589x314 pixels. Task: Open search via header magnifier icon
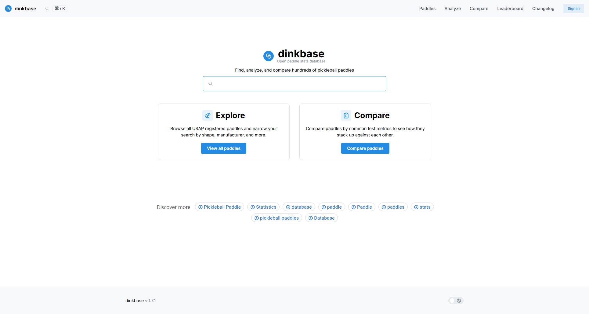point(47,9)
